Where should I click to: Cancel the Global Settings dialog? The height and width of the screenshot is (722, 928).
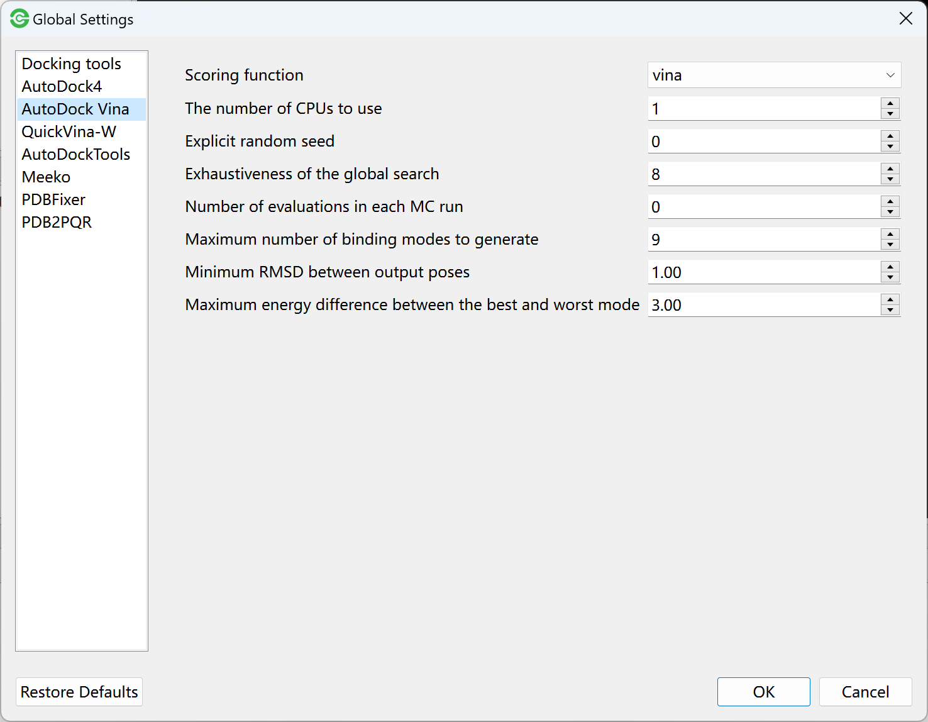pyautogui.click(x=866, y=692)
